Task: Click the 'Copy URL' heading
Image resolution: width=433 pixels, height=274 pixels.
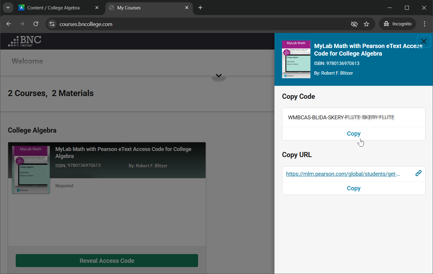Action: (x=297, y=155)
